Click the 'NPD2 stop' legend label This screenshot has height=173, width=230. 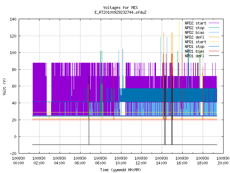coord(194,28)
